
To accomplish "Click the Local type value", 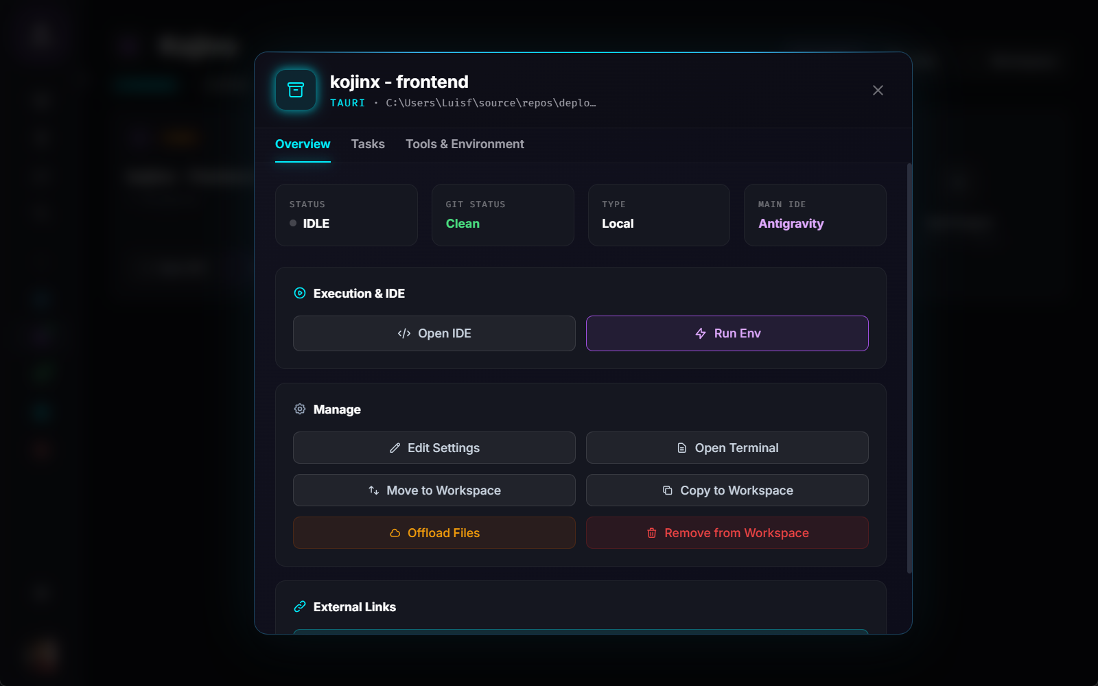I will click(618, 224).
